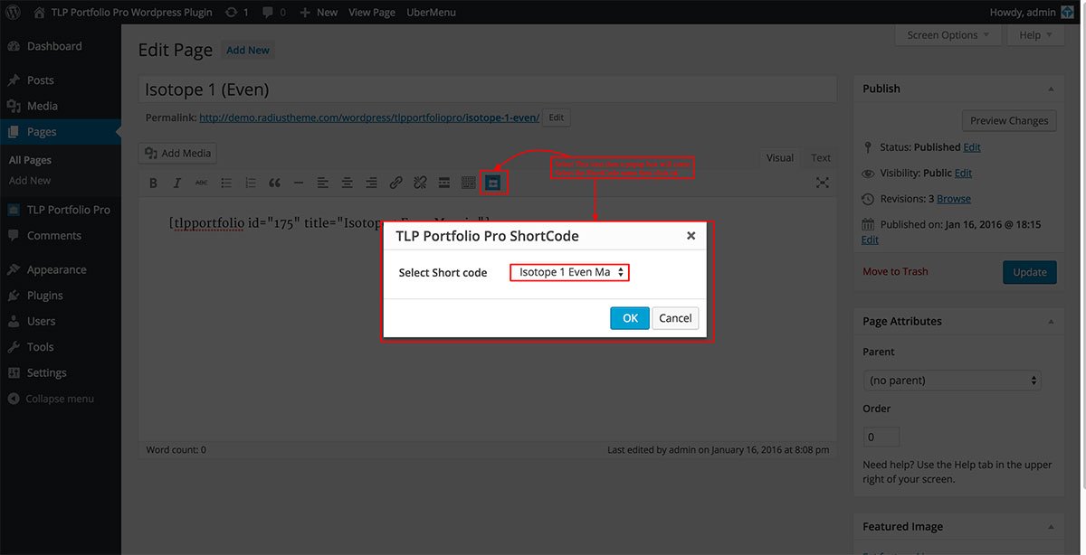The width and height of the screenshot is (1086, 555).
Task: Insert a blockquote
Action: 274,183
